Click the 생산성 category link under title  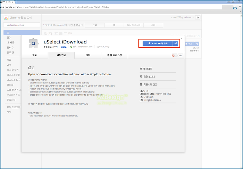click(x=64, y=47)
